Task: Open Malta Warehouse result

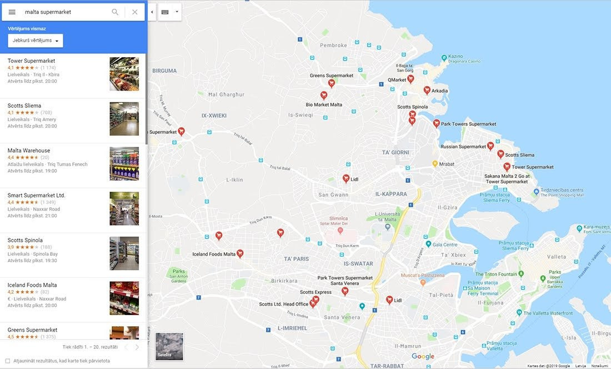Action: (29, 151)
